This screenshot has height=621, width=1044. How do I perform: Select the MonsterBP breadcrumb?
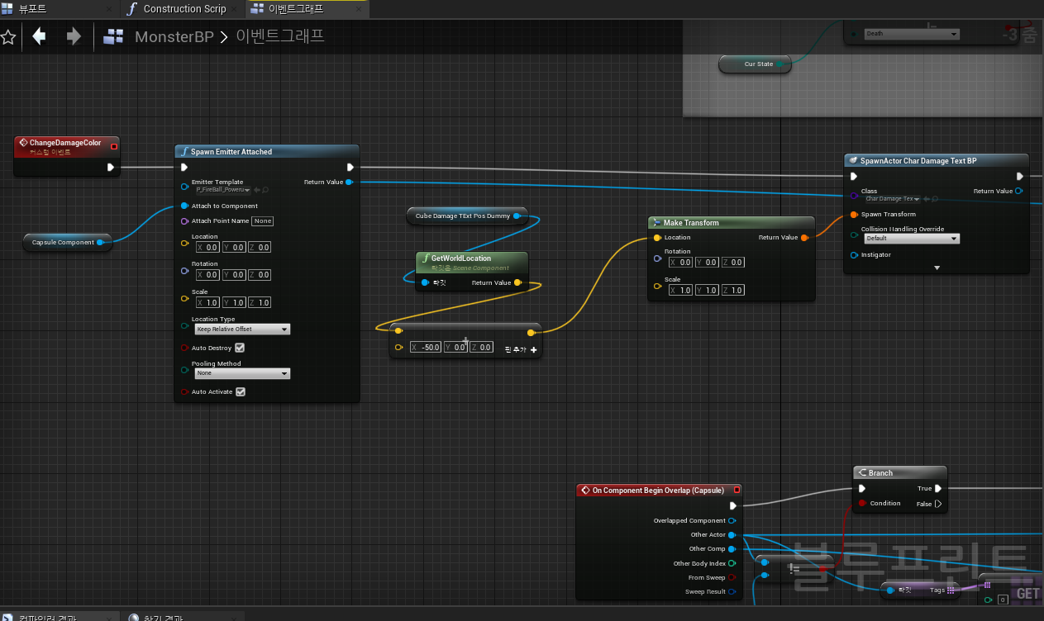point(174,37)
